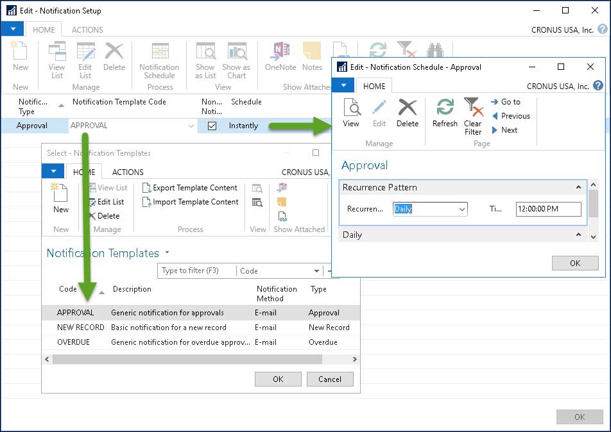Send page to OneNote
This screenshot has height=432, width=611.
point(280,61)
